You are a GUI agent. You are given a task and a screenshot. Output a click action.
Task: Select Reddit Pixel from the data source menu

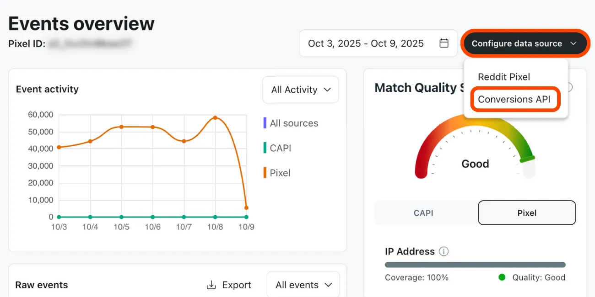(x=504, y=77)
